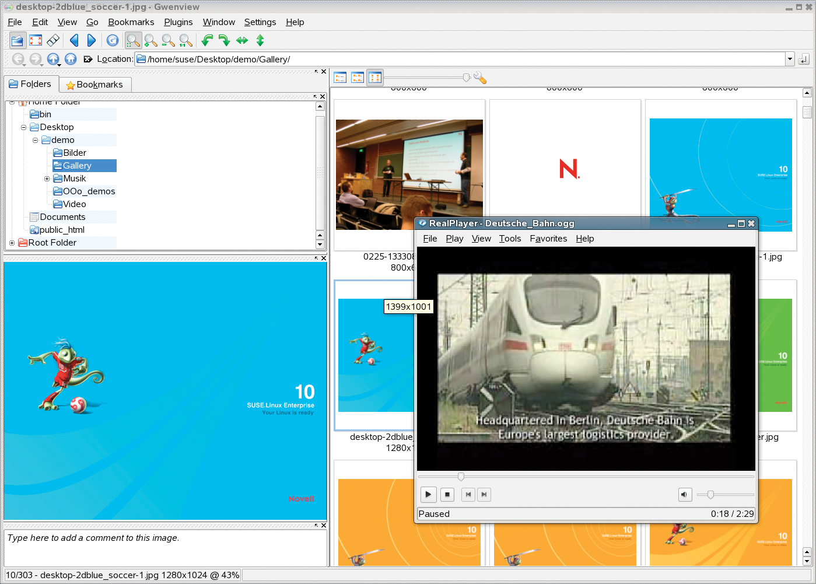Open the Tools menu in RealPlayer
This screenshot has height=584, width=816.
click(510, 239)
